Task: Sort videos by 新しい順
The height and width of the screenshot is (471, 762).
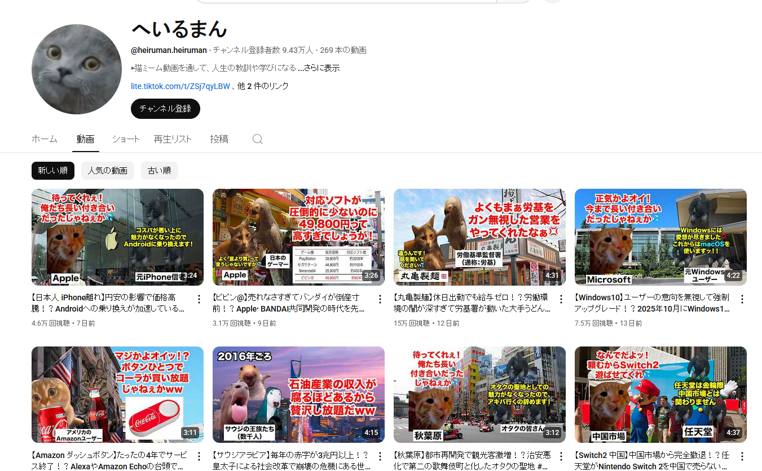Action: (53, 171)
